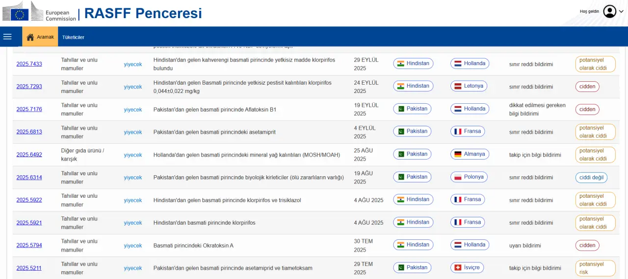628x279 pixels.
Task: Open notification 2025.7176 link
Action: (x=29, y=109)
